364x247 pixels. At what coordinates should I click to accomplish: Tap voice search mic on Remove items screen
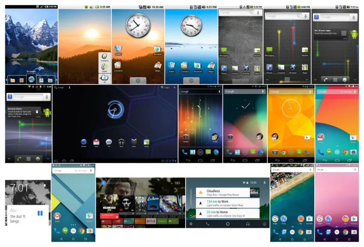click(x=47, y=97)
